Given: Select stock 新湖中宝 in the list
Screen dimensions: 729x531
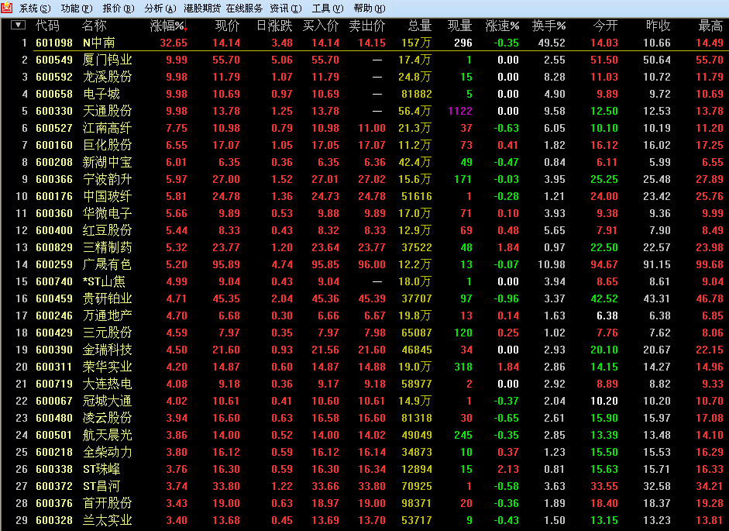Looking at the screenshot, I should (108, 163).
